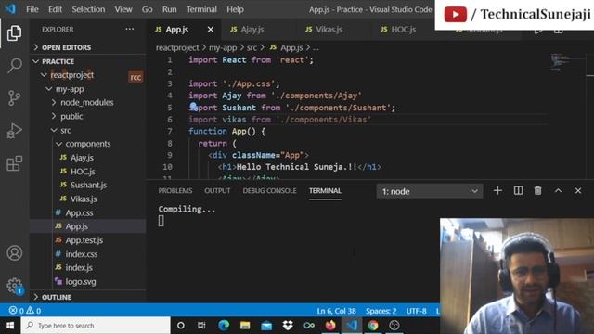The image size is (594, 334).
Task: Open the Help menu
Action: click(235, 9)
